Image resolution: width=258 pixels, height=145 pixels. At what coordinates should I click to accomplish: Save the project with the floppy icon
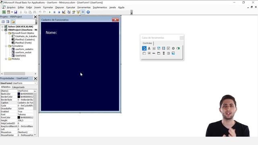point(15,12)
